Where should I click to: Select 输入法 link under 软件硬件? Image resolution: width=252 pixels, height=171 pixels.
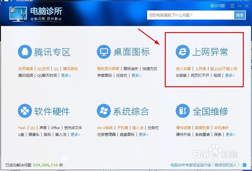(61, 134)
